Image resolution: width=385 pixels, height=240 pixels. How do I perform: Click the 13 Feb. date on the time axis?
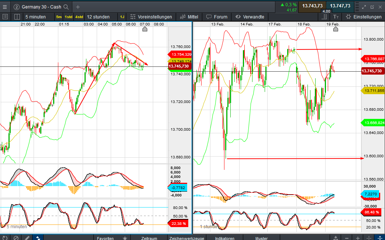click(217, 24)
